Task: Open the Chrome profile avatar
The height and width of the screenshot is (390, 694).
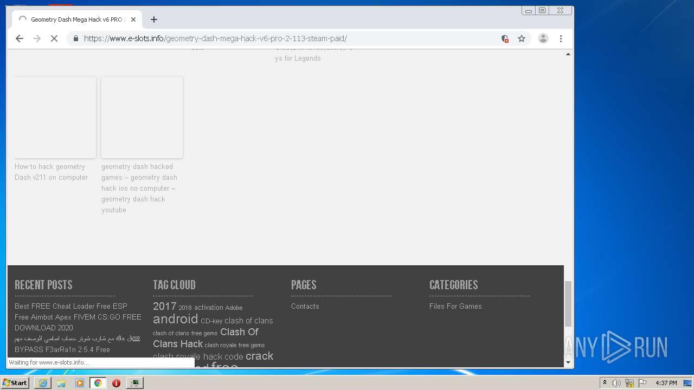Action: click(x=543, y=38)
